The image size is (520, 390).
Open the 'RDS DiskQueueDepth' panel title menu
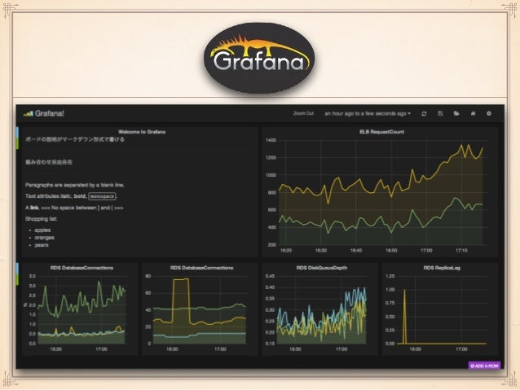tap(322, 268)
